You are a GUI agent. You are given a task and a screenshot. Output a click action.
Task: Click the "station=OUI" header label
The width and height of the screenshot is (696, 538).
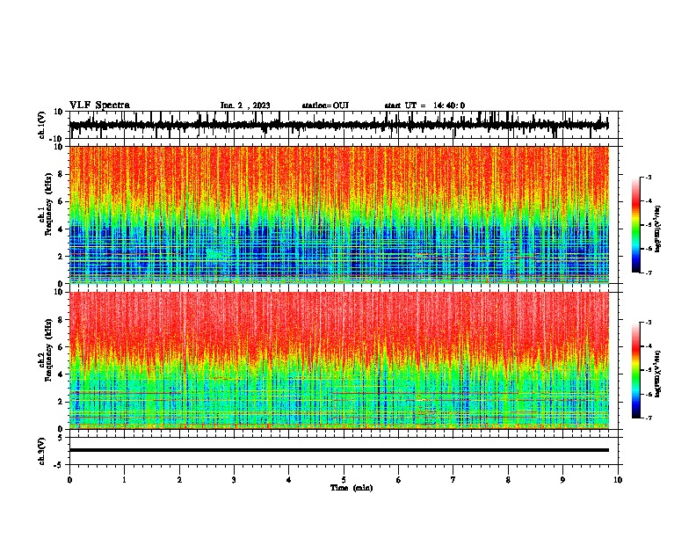point(325,105)
